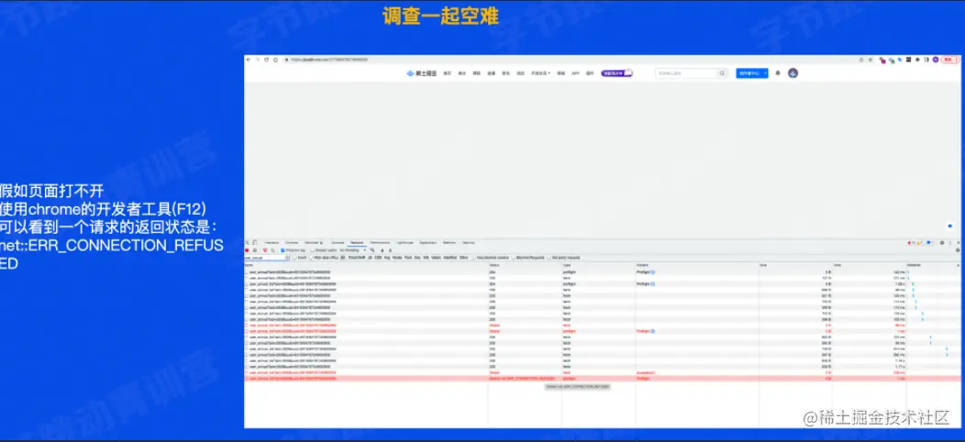Filter requests by Media type

tap(397, 258)
